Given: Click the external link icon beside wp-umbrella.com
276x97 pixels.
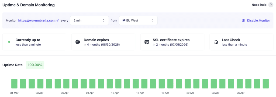Looking at the screenshot, I should click(58, 20).
